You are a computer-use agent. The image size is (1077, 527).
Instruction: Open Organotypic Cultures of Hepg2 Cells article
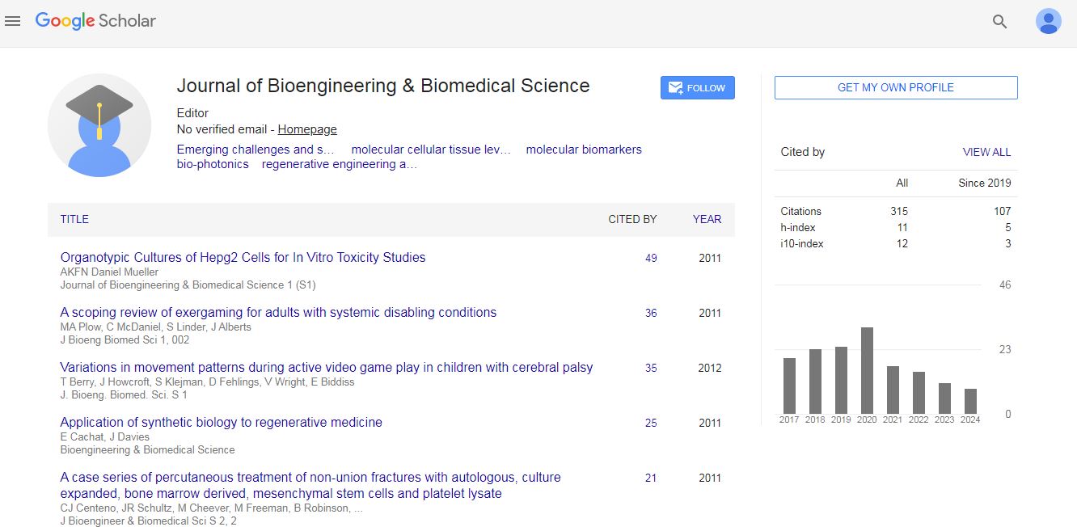(x=243, y=258)
